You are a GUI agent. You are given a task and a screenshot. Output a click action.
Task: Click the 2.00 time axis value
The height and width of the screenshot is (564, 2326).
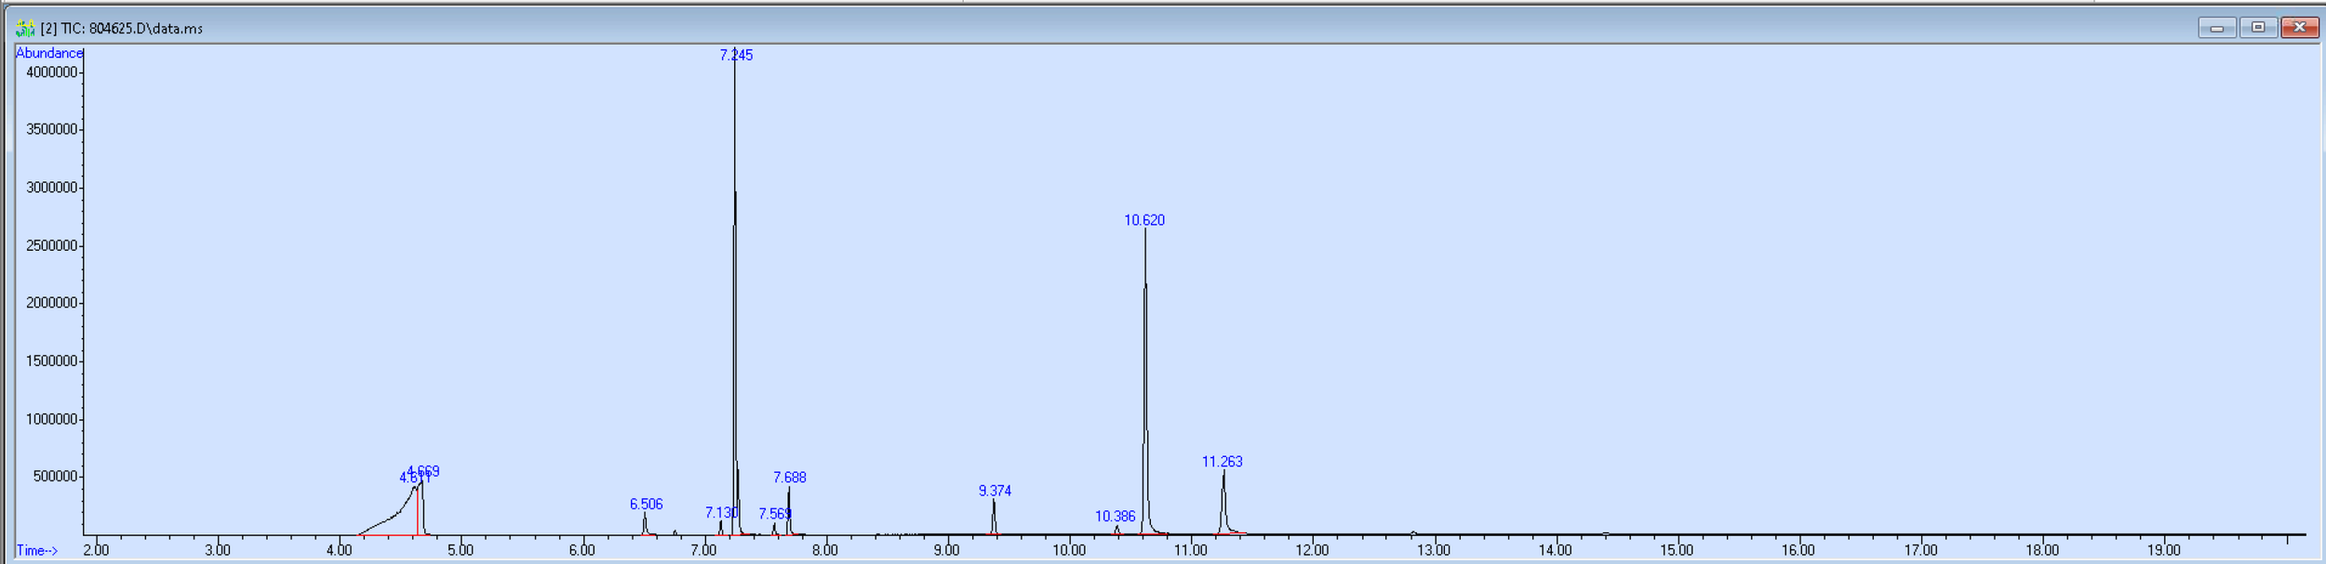point(96,550)
